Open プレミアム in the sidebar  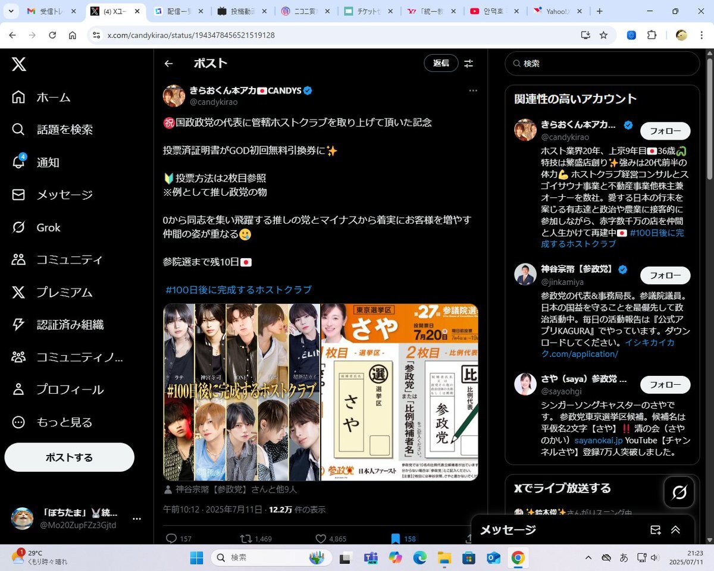pos(53,292)
